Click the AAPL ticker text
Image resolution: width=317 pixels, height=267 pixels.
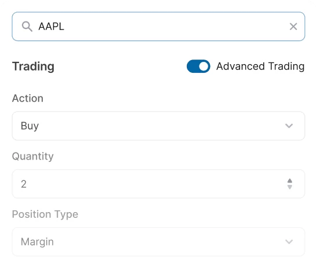pos(51,27)
